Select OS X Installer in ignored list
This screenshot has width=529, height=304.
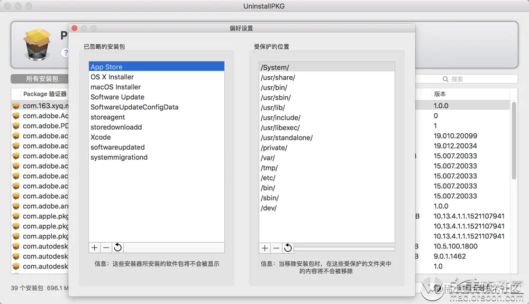tap(157, 77)
